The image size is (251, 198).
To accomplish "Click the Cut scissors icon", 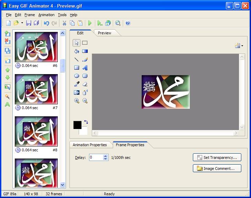I will (x=64, y=23).
